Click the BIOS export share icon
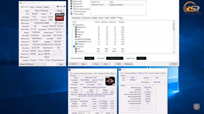 56,23
